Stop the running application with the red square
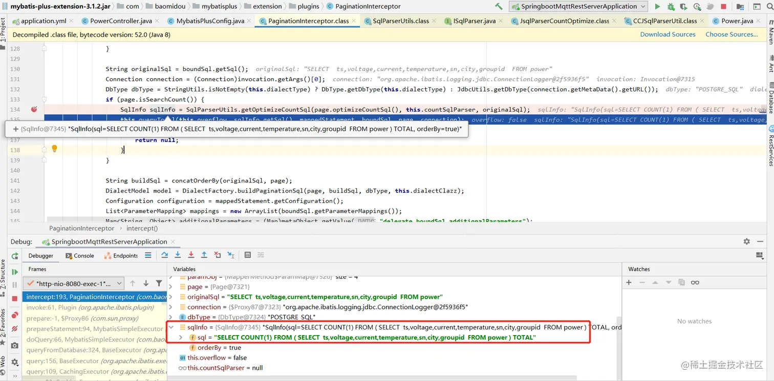This screenshot has width=774, height=381. pyautogui.click(x=724, y=6)
